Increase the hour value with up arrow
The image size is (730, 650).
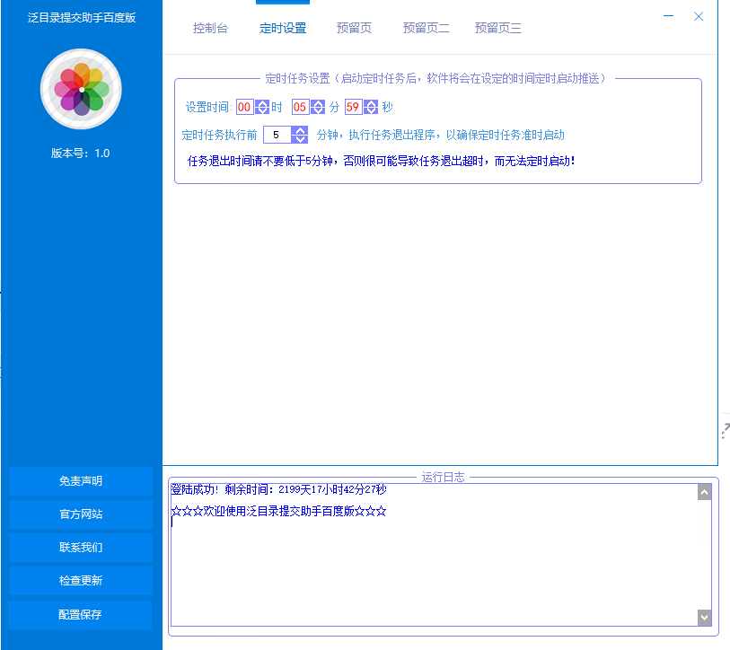pos(262,103)
